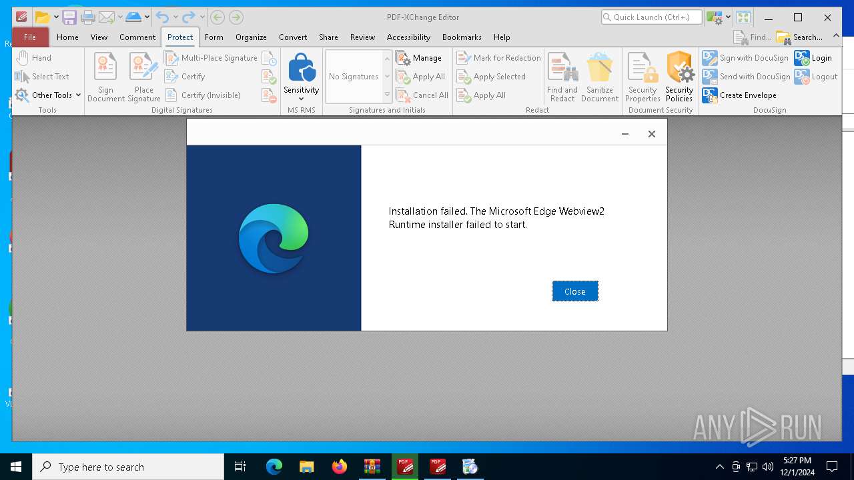
Task: Click the validate signatures icon with green check
Action: tap(270, 77)
